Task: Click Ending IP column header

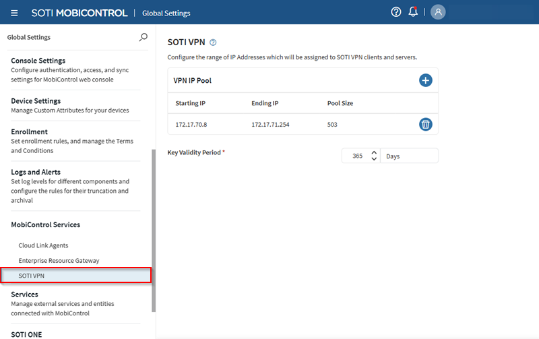Action: [265, 103]
